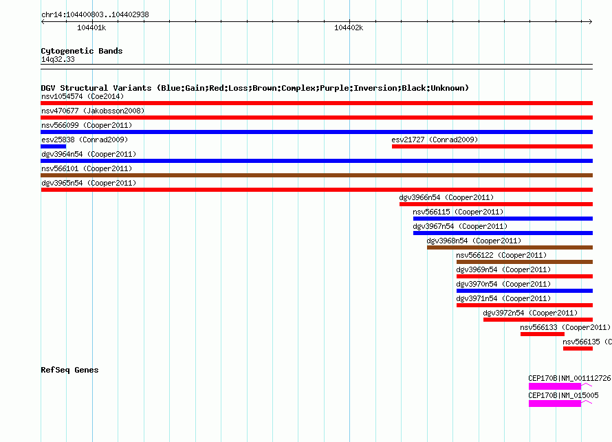The width and height of the screenshot is (612, 442).
Task: Click the red esv21727 loss bar
Action: click(x=492, y=146)
